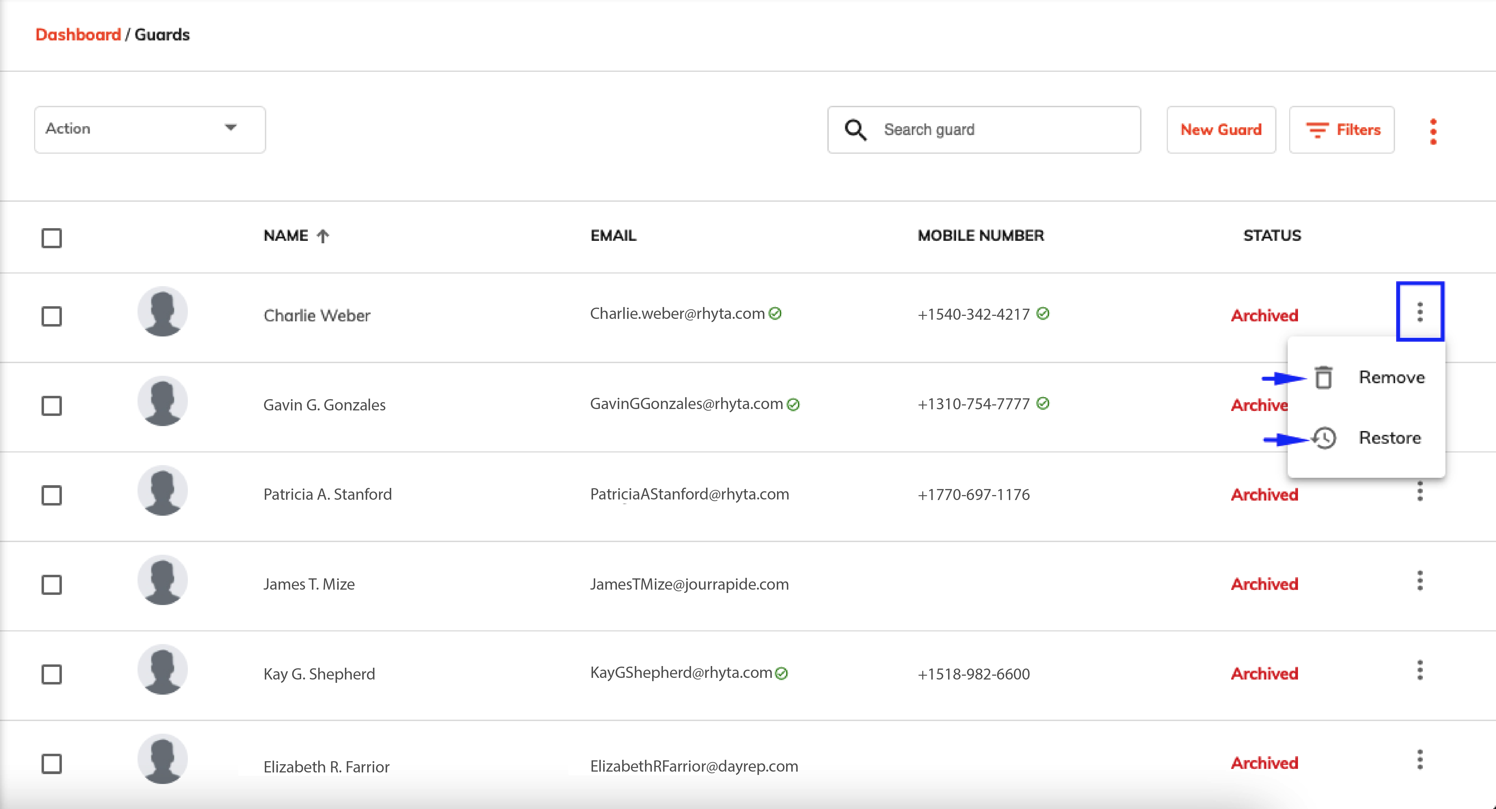Click email Charlie.weber@rhyta.com

point(677,313)
